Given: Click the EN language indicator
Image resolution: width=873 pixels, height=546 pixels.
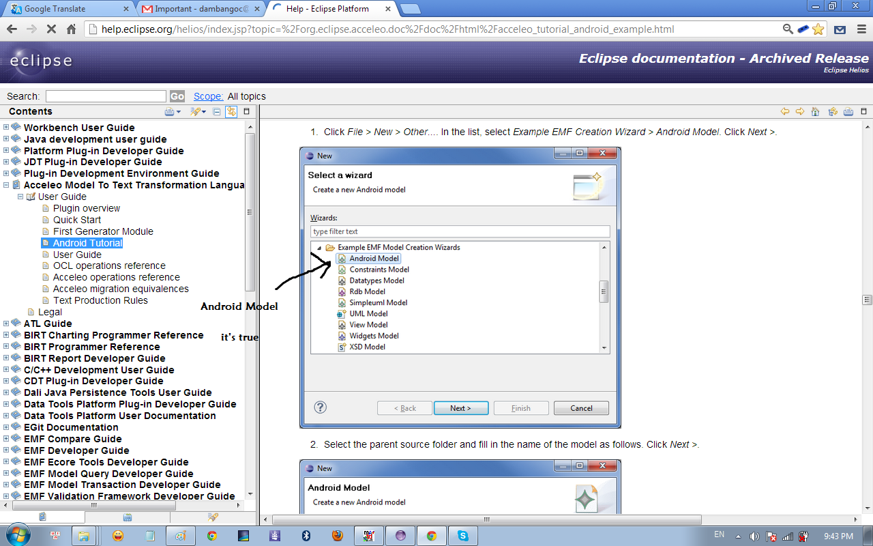Looking at the screenshot, I should tap(719, 535).
